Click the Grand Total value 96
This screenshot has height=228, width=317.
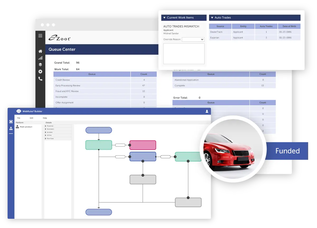click(x=78, y=63)
